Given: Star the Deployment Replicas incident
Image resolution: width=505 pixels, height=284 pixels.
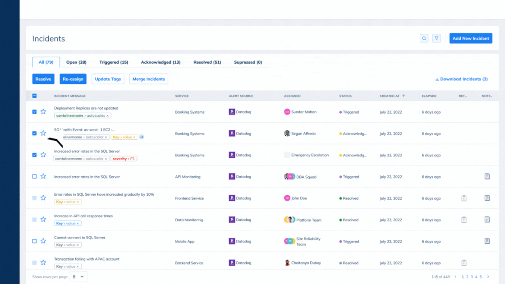Looking at the screenshot, I should (x=43, y=112).
